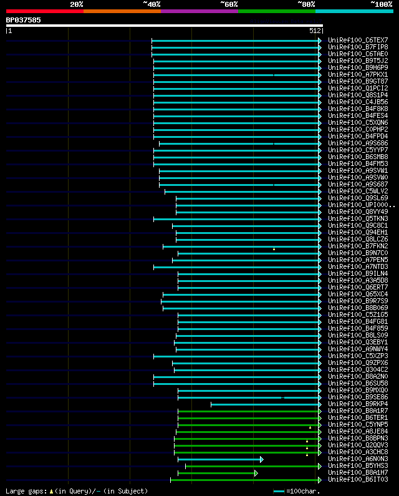399x496 pixels.
Task: Click UniRef100_B7FKN2 label
Action: coord(358,246)
